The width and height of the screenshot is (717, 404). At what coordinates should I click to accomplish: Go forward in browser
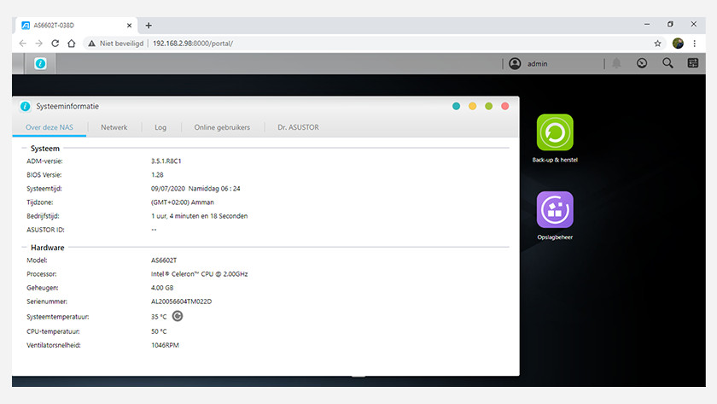39,44
